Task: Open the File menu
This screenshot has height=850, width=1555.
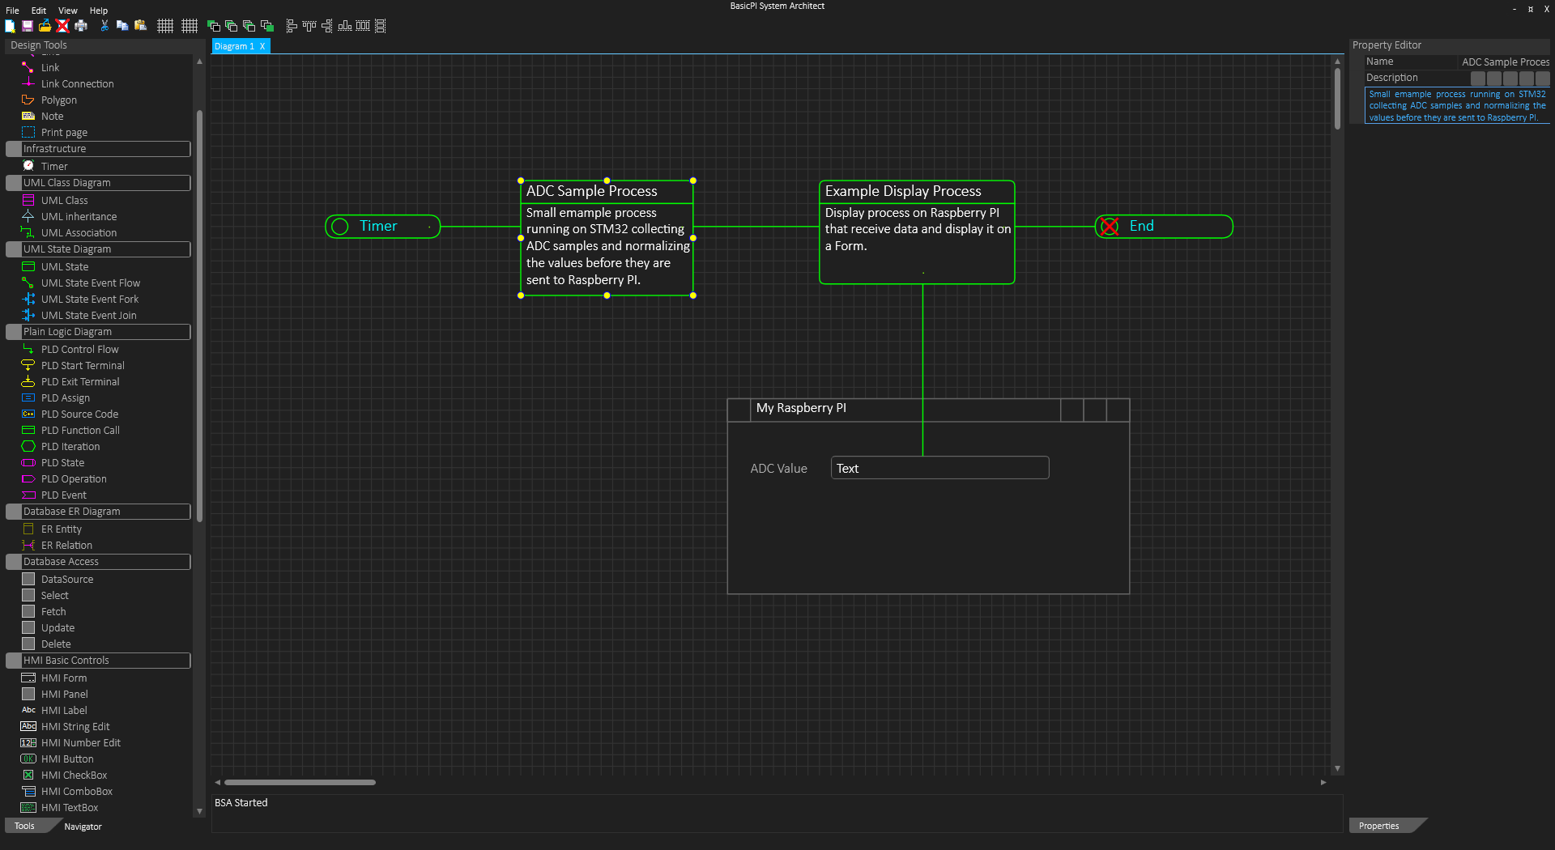Action: click(x=12, y=11)
